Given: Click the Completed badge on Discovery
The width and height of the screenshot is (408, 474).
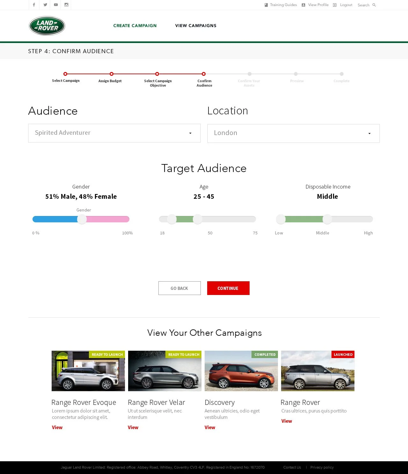Looking at the screenshot, I should (265, 355).
